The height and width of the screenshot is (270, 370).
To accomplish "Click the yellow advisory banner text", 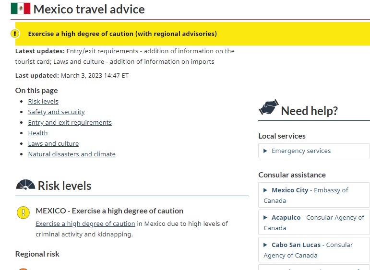I will [122, 34].
